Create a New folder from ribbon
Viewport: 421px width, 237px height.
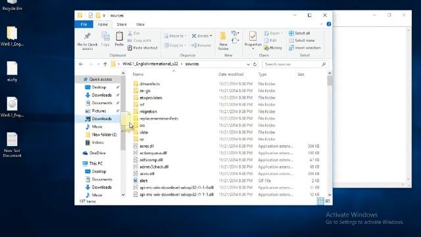click(223, 41)
